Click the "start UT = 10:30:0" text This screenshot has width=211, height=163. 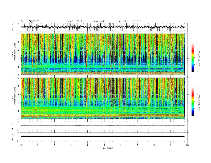click(x=129, y=21)
